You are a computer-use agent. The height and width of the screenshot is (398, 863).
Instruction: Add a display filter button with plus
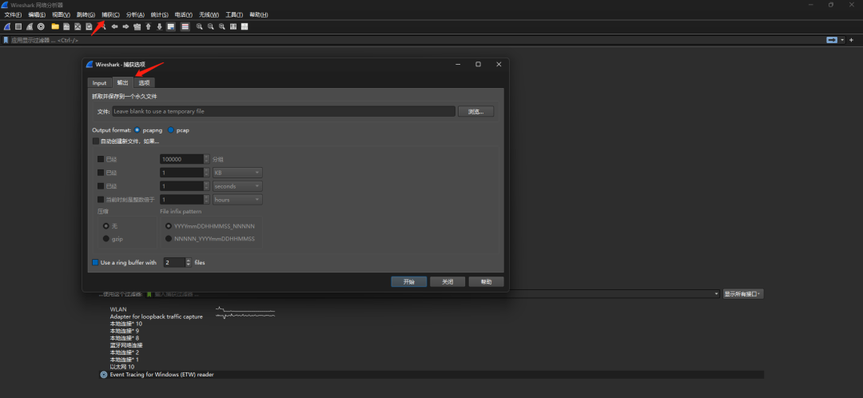(851, 40)
